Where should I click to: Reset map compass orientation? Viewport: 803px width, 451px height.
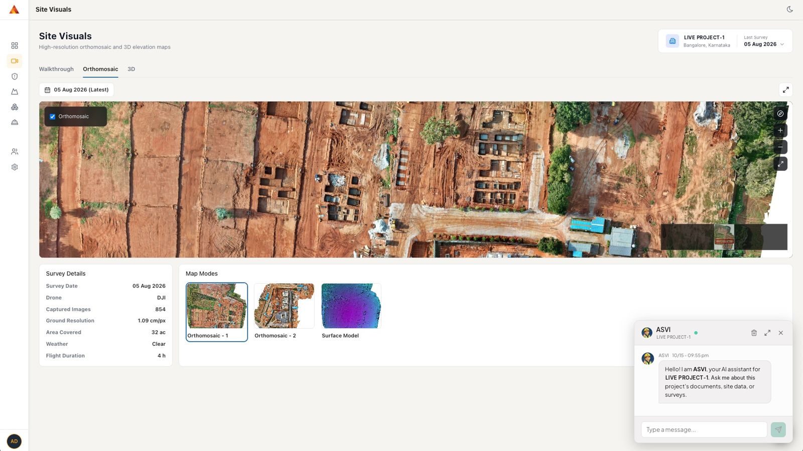780,114
